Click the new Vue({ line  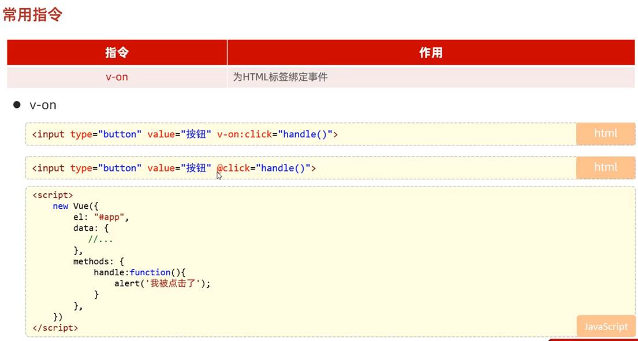[76, 206]
